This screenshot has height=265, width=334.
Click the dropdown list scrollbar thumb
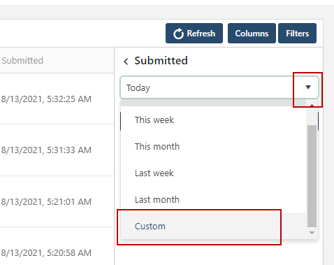tap(312, 176)
